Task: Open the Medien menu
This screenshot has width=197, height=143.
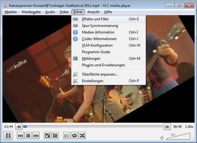Action: [11, 12]
